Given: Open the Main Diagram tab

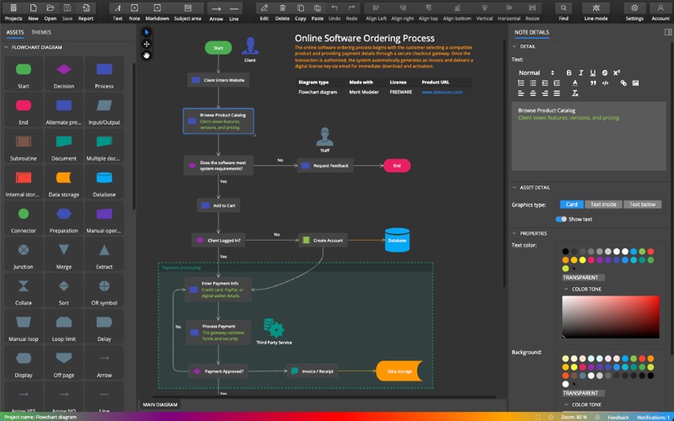Looking at the screenshot, I should pos(160,405).
